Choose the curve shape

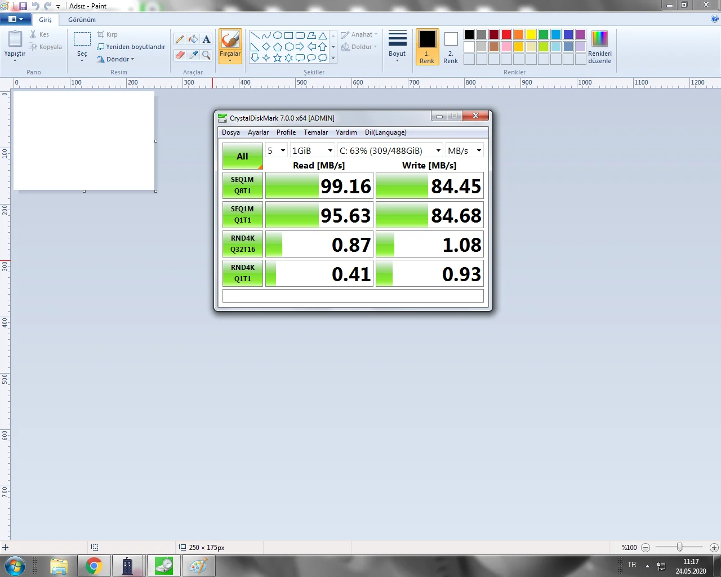[266, 35]
